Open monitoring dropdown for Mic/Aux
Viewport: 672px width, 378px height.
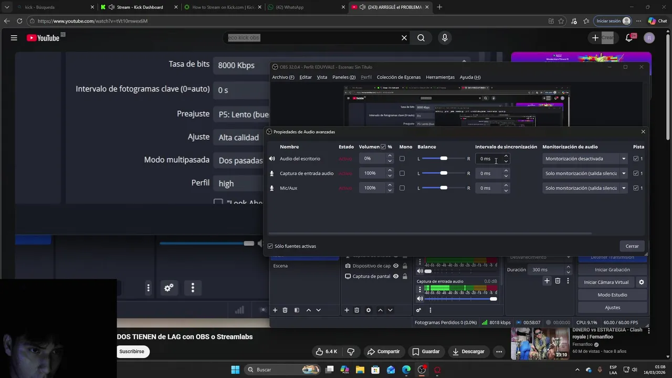pos(585,188)
